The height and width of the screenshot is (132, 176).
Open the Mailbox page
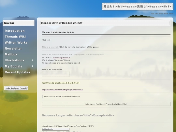coord(11,54)
